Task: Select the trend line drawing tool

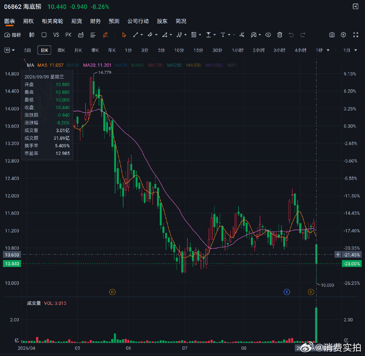Action: click(136, 35)
